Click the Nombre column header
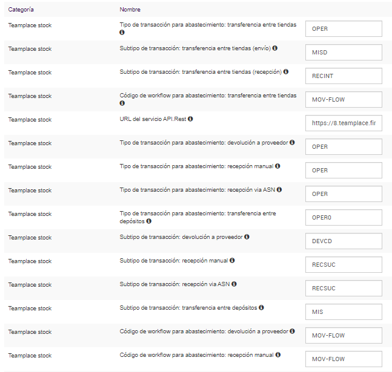This screenshot has height=372, width=392. pyautogui.click(x=130, y=10)
